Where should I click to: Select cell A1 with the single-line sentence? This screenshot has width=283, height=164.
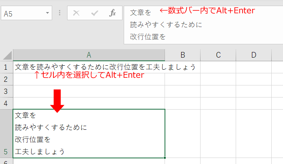coord(89,67)
